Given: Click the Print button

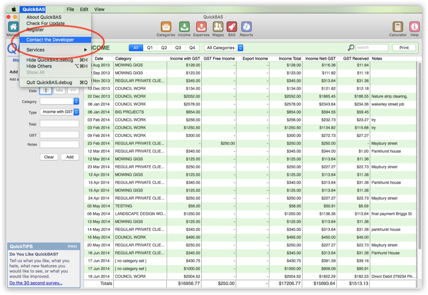Looking at the screenshot, I should (404, 48).
